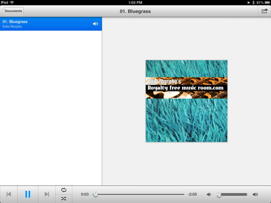
Task: Tap the Bluetooth status icon
Action: pos(253,3)
